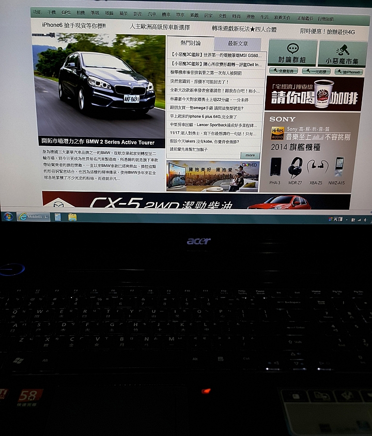Screen dimensions: 372x436
Task: Open the 影音 navigation menu
Action: [137, 14]
